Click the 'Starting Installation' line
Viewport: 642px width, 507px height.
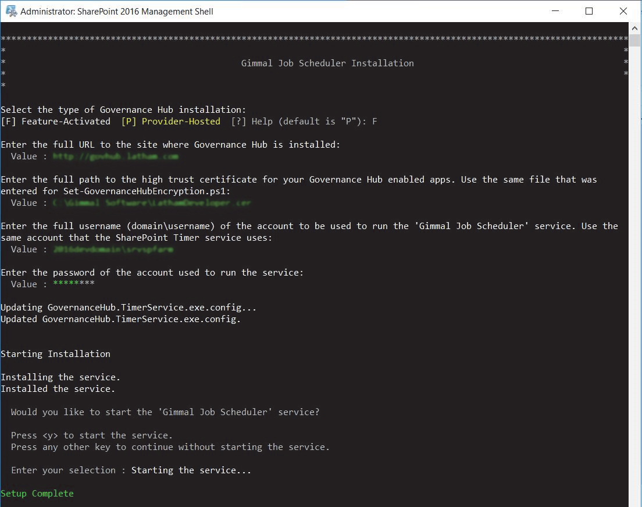(x=55, y=354)
